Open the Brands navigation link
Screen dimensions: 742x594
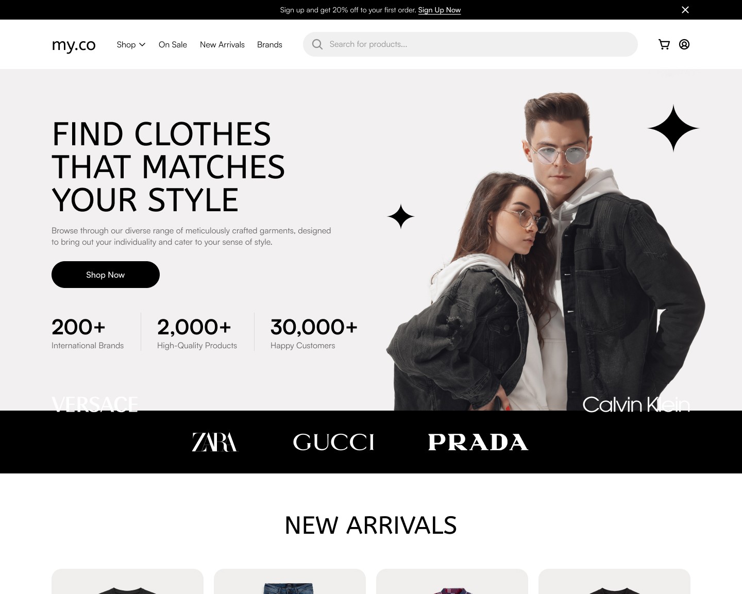tap(269, 44)
